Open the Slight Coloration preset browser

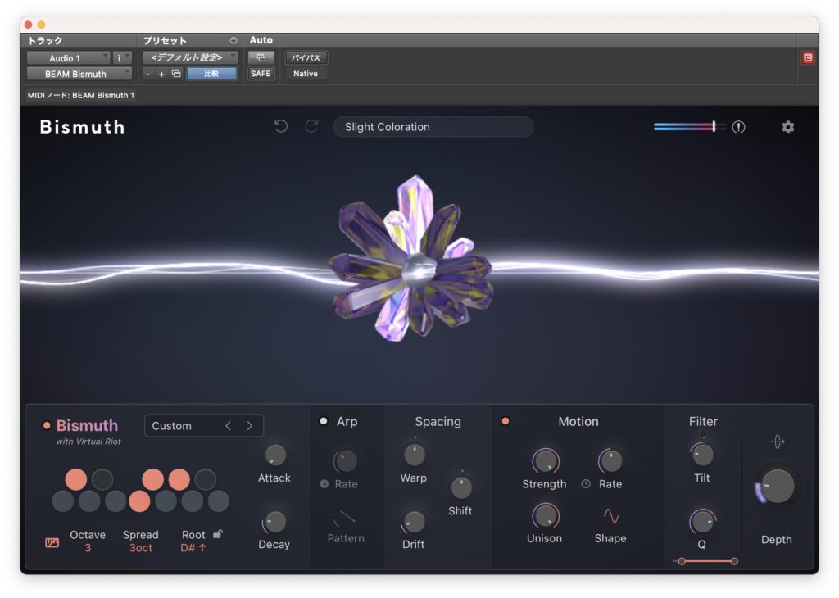click(433, 127)
